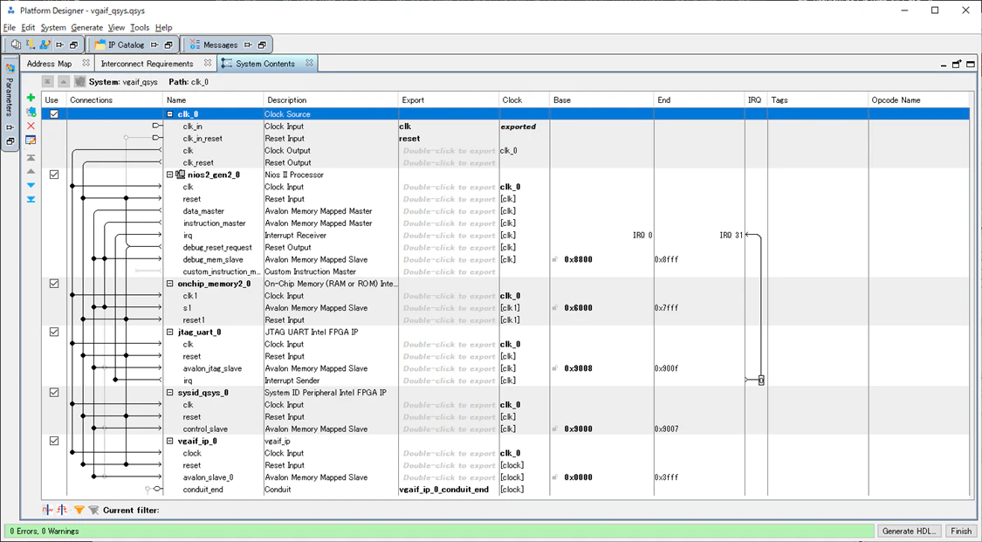Select the avalon_jtag_slave row
982x542 pixels.
click(505, 368)
